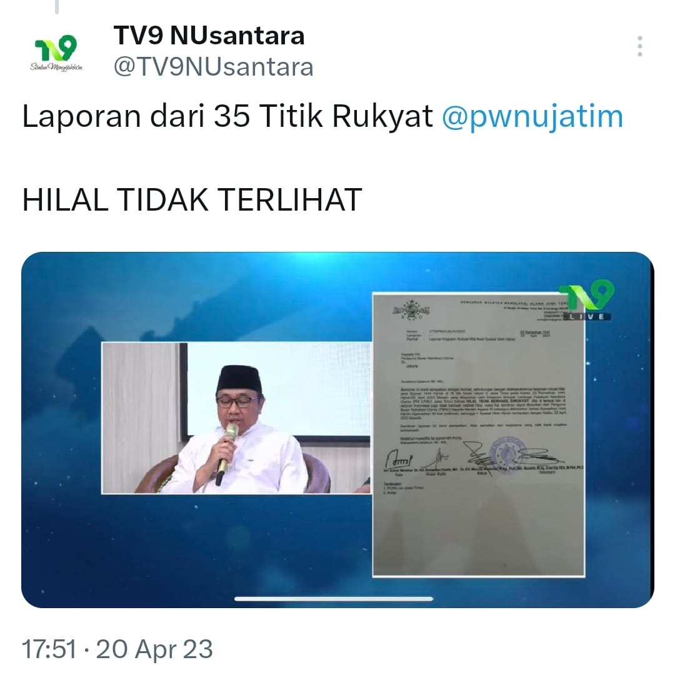This screenshot has height=685, width=675.
Task: Click the white progress bar under video
Action: pos(334,599)
